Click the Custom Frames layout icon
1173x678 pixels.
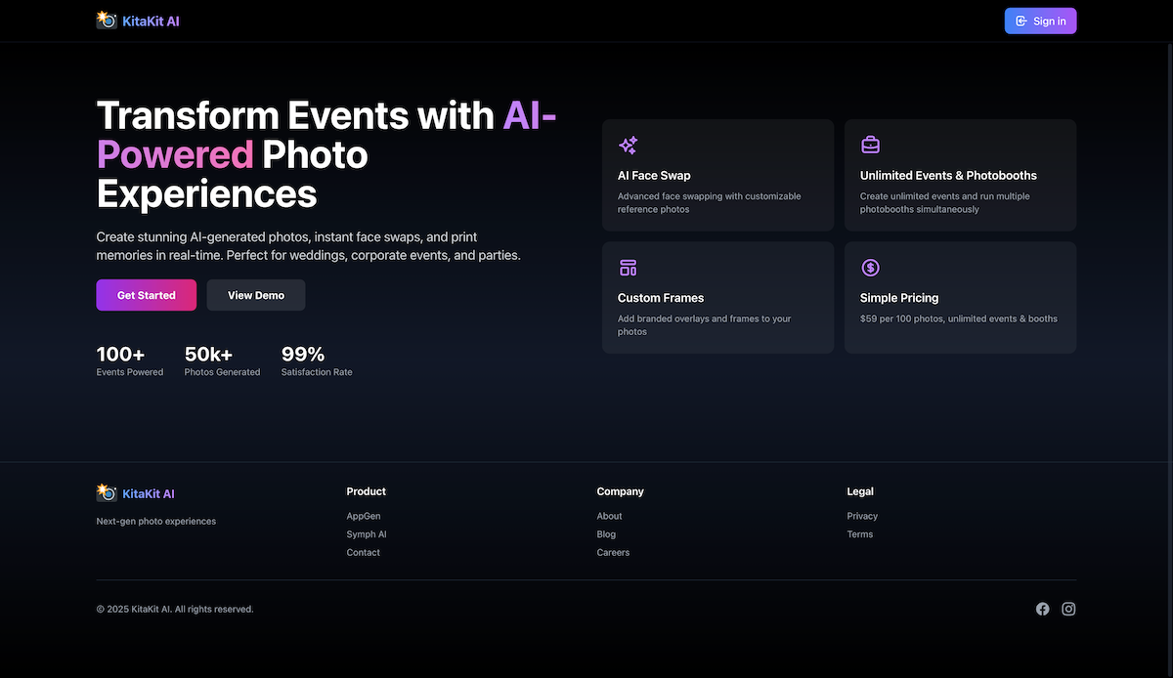pos(629,268)
